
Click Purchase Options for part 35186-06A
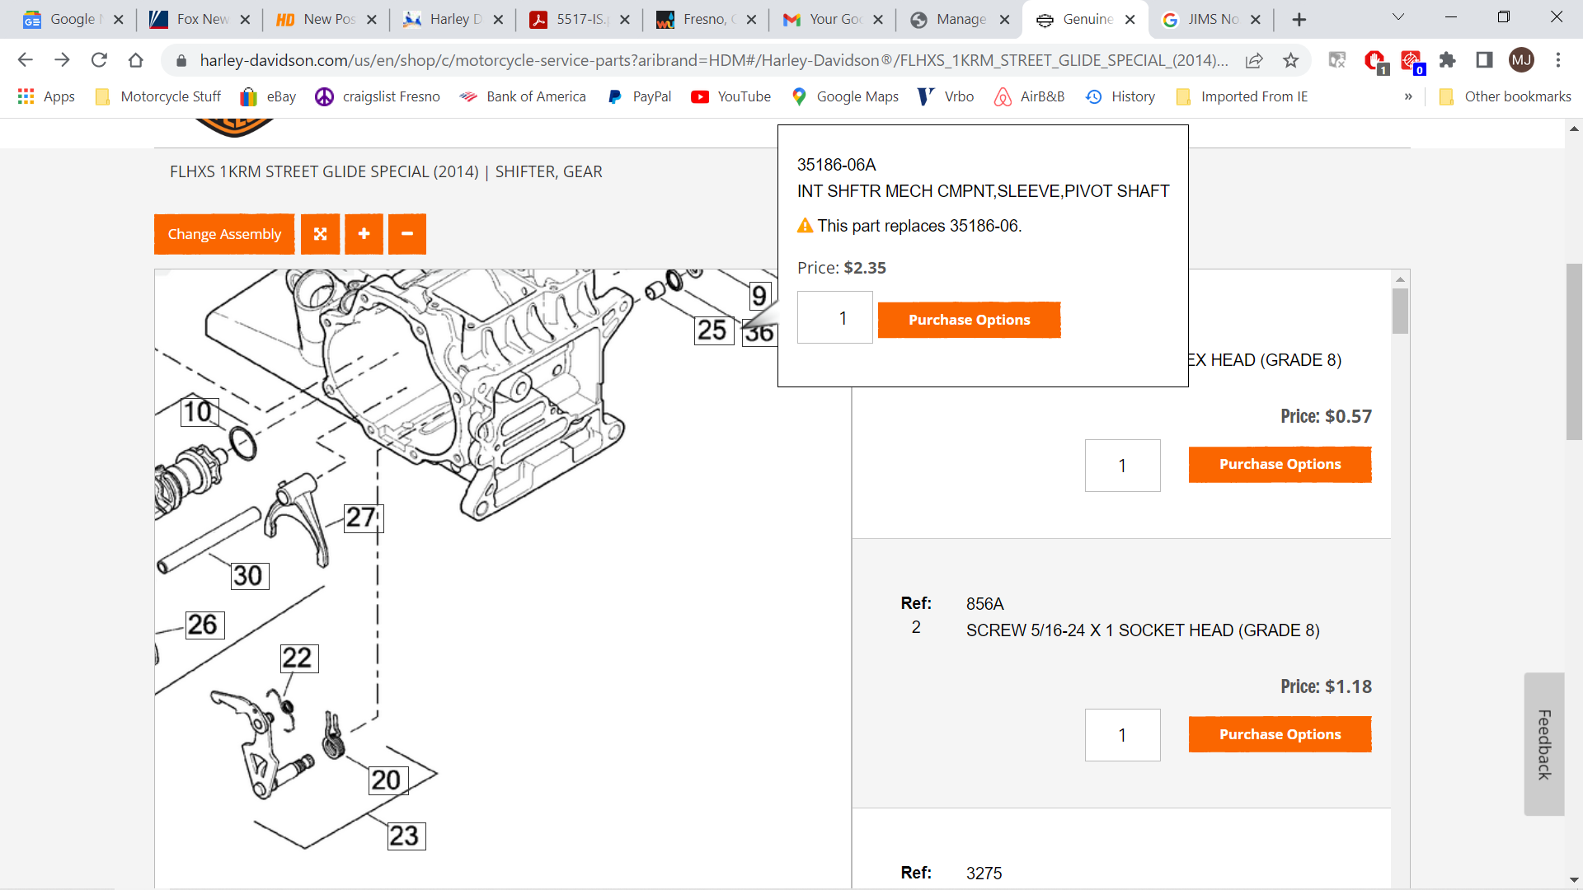(x=969, y=320)
